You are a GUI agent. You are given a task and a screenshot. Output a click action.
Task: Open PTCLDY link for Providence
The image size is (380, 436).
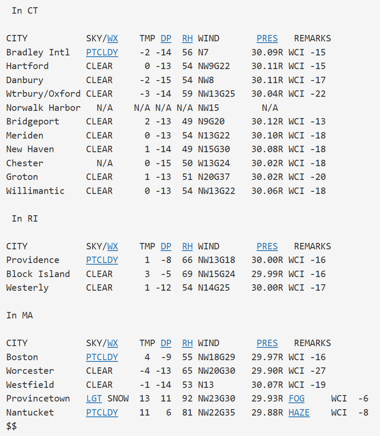pyautogui.click(x=102, y=260)
